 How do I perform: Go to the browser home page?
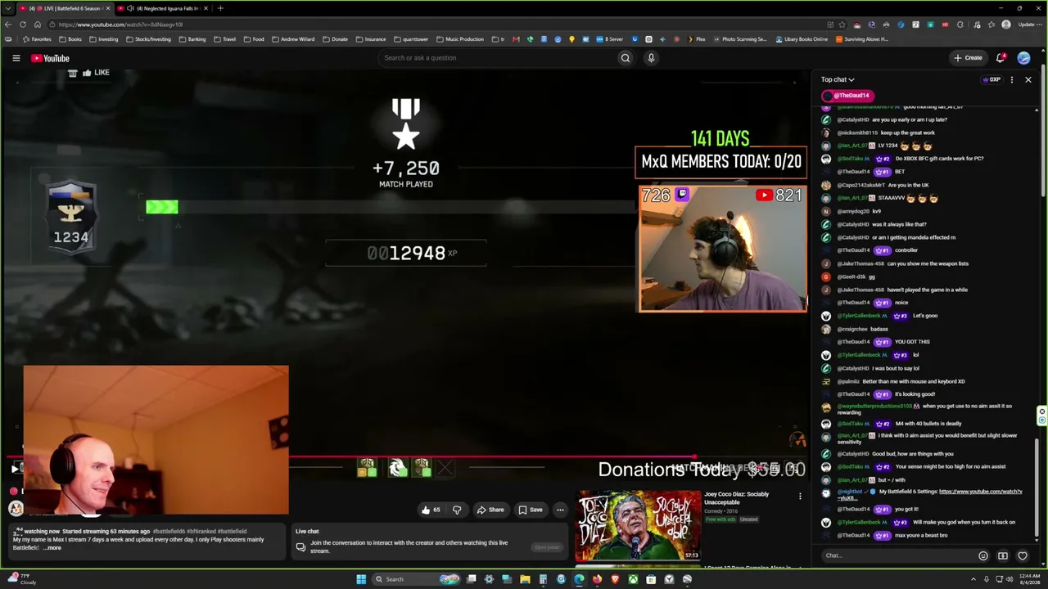[36, 25]
